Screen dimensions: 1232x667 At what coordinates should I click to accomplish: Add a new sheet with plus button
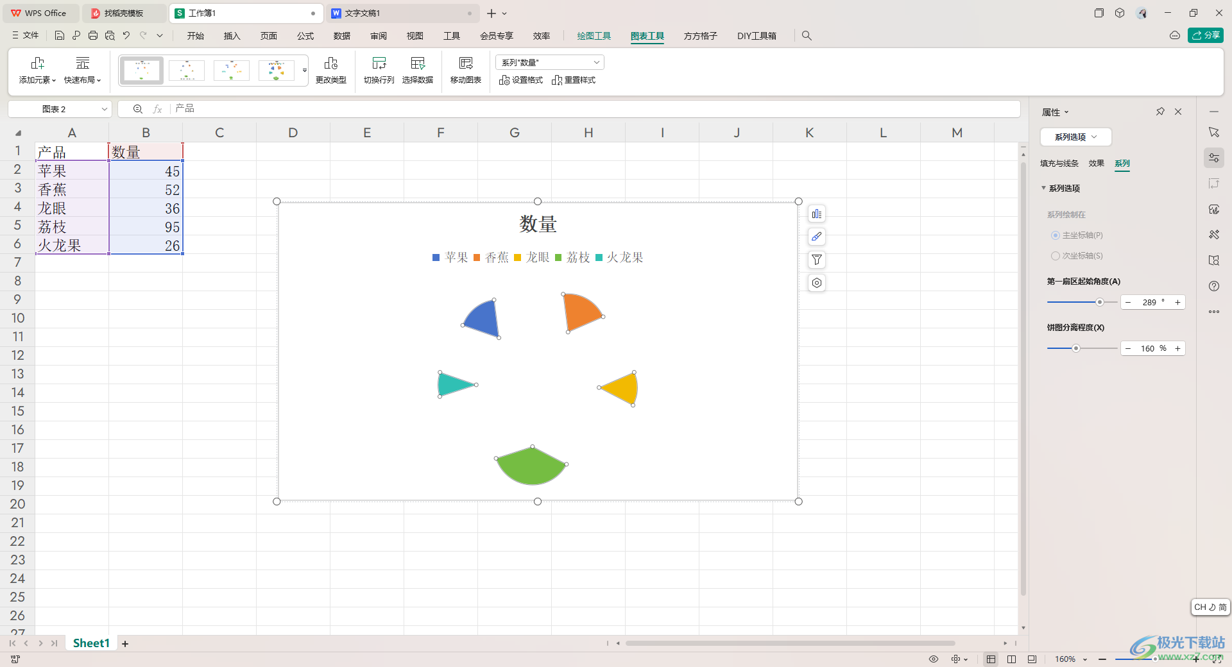(125, 643)
